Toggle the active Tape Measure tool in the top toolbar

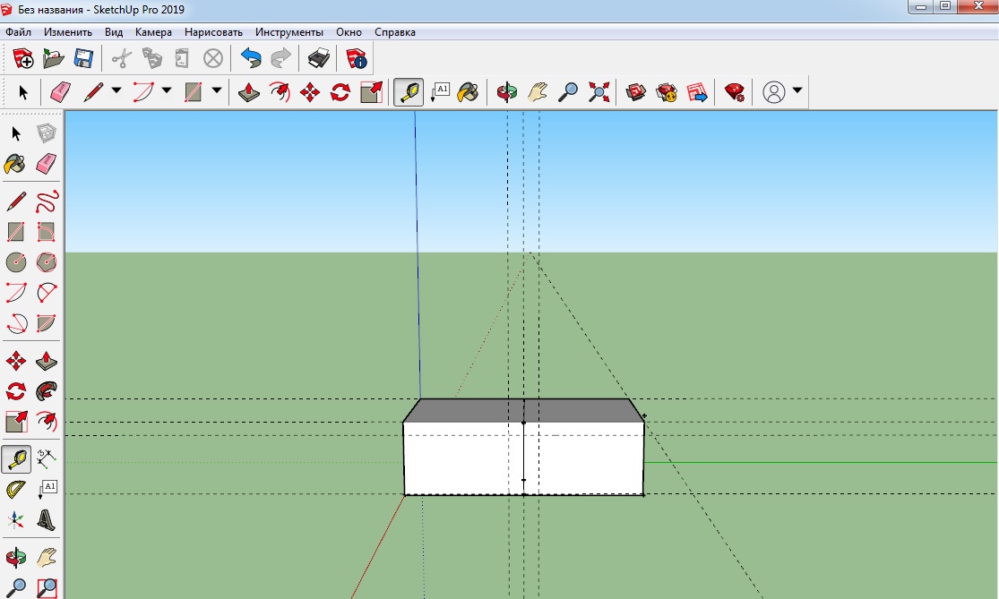point(409,92)
